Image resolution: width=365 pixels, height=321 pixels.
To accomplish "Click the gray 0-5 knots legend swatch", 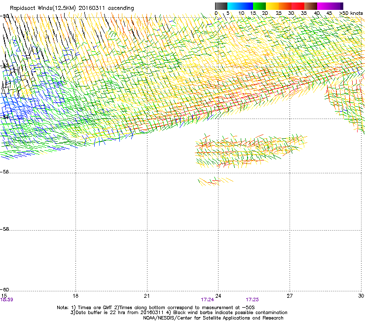I will (221, 6).
